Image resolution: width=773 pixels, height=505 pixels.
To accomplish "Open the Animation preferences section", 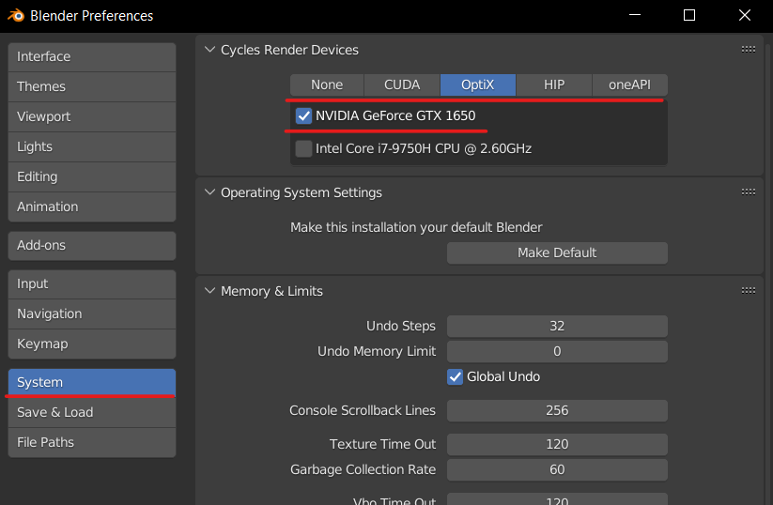I will (x=92, y=207).
